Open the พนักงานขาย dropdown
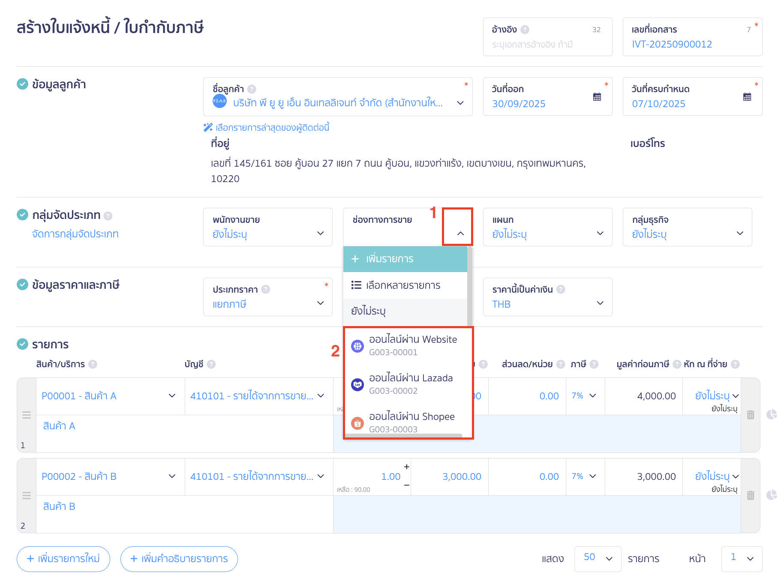The width and height of the screenshot is (781, 581). 320,234
